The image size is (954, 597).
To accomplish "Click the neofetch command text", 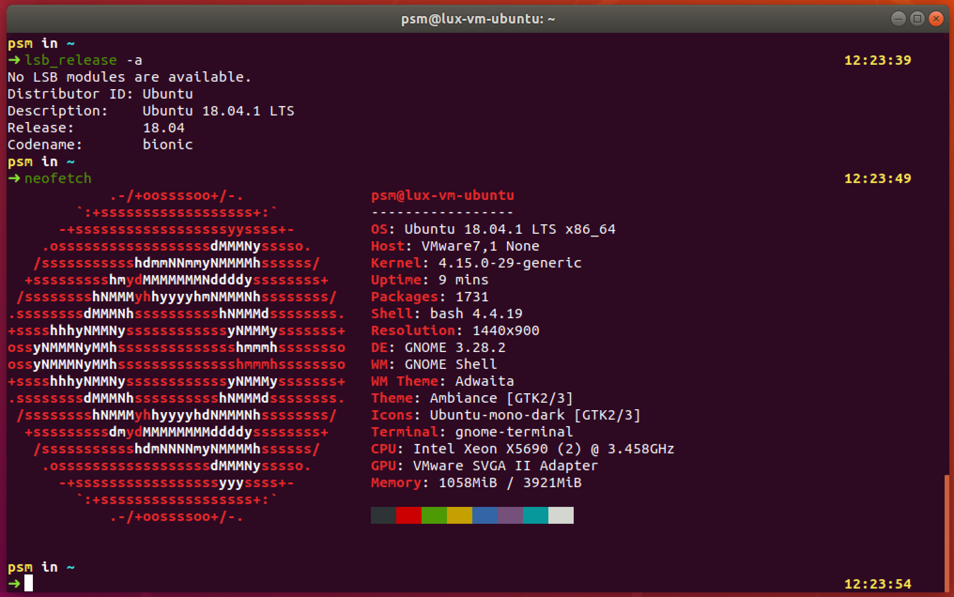I will tap(58, 178).
